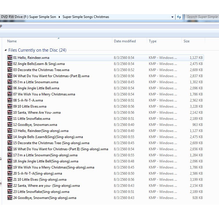
Task: Select the icon next to 12 Goodbye, Snowman.wma
Action: pyautogui.click(x=10, y=125)
